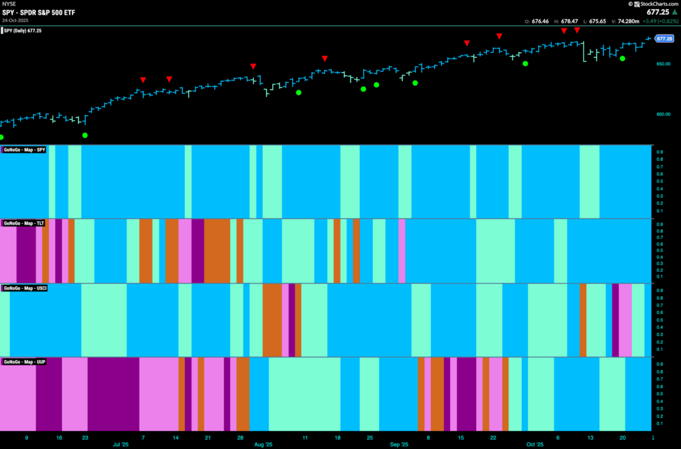Click the SPY - SPDR S&P 500 ETF title
Screen dimensions: 681x449
(39, 13)
